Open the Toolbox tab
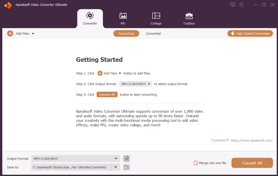278x176 pixels. coord(189,18)
